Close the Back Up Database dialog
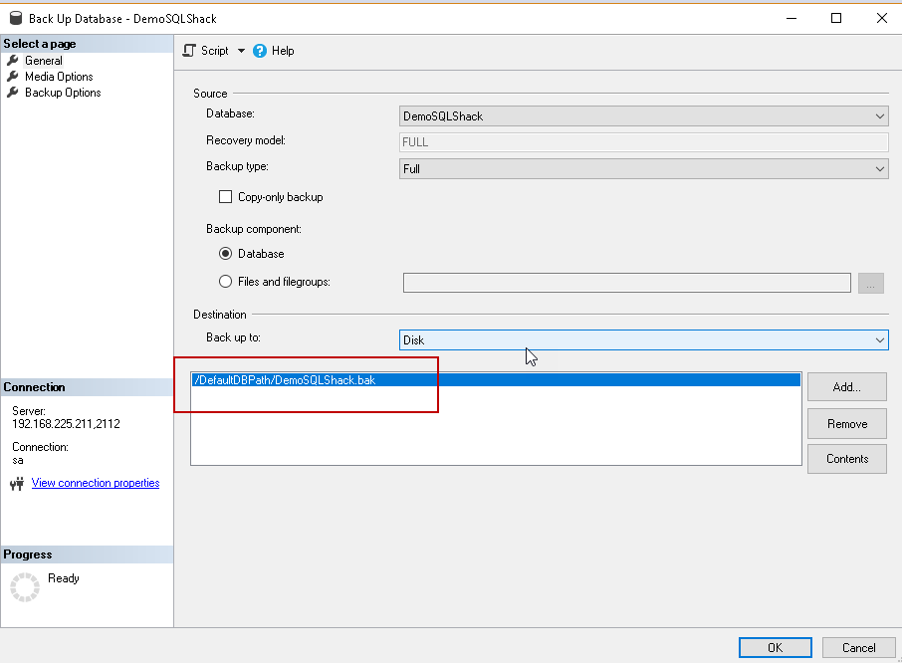This screenshot has width=902, height=663. point(881,18)
